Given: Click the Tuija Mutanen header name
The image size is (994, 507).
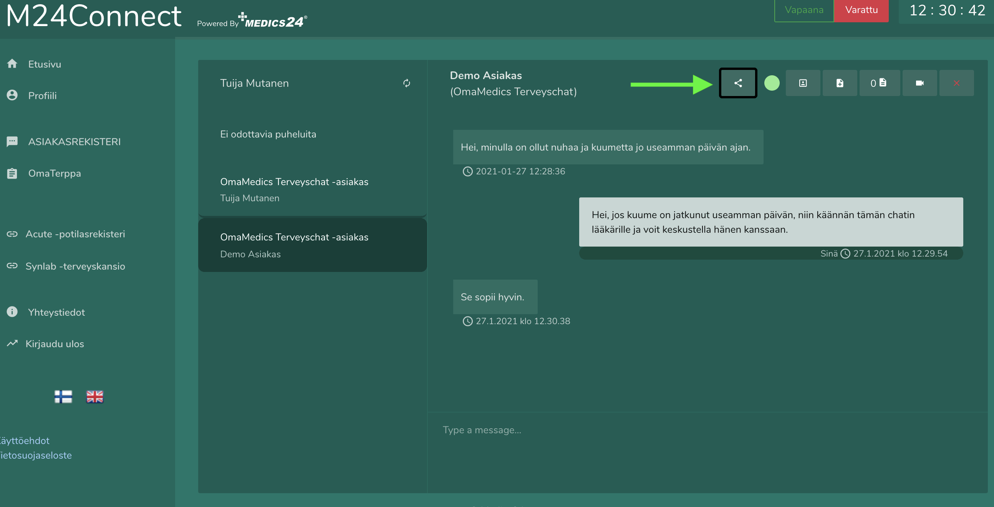Looking at the screenshot, I should 254,83.
